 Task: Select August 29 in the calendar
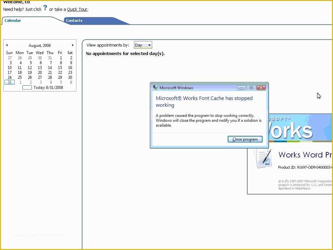click(60, 77)
